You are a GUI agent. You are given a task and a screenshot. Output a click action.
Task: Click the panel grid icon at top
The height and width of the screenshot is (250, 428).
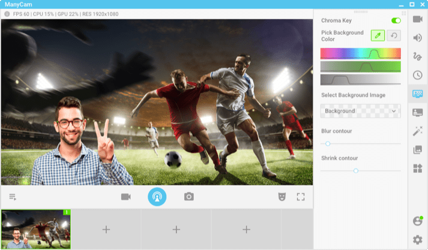click(404, 13)
